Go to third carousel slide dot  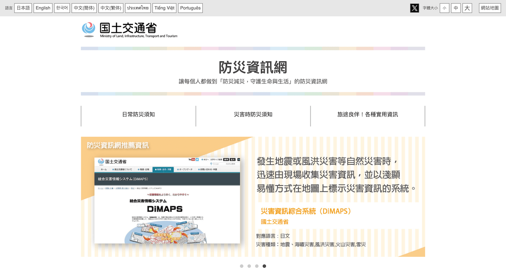coord(257,266)
